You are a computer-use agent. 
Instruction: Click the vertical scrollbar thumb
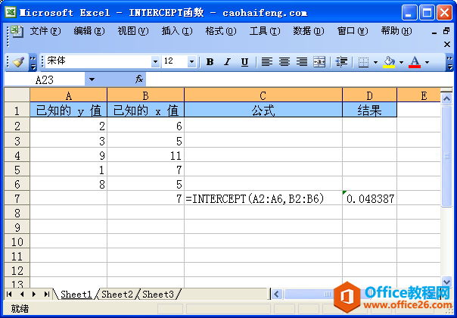tap(446, 156)
